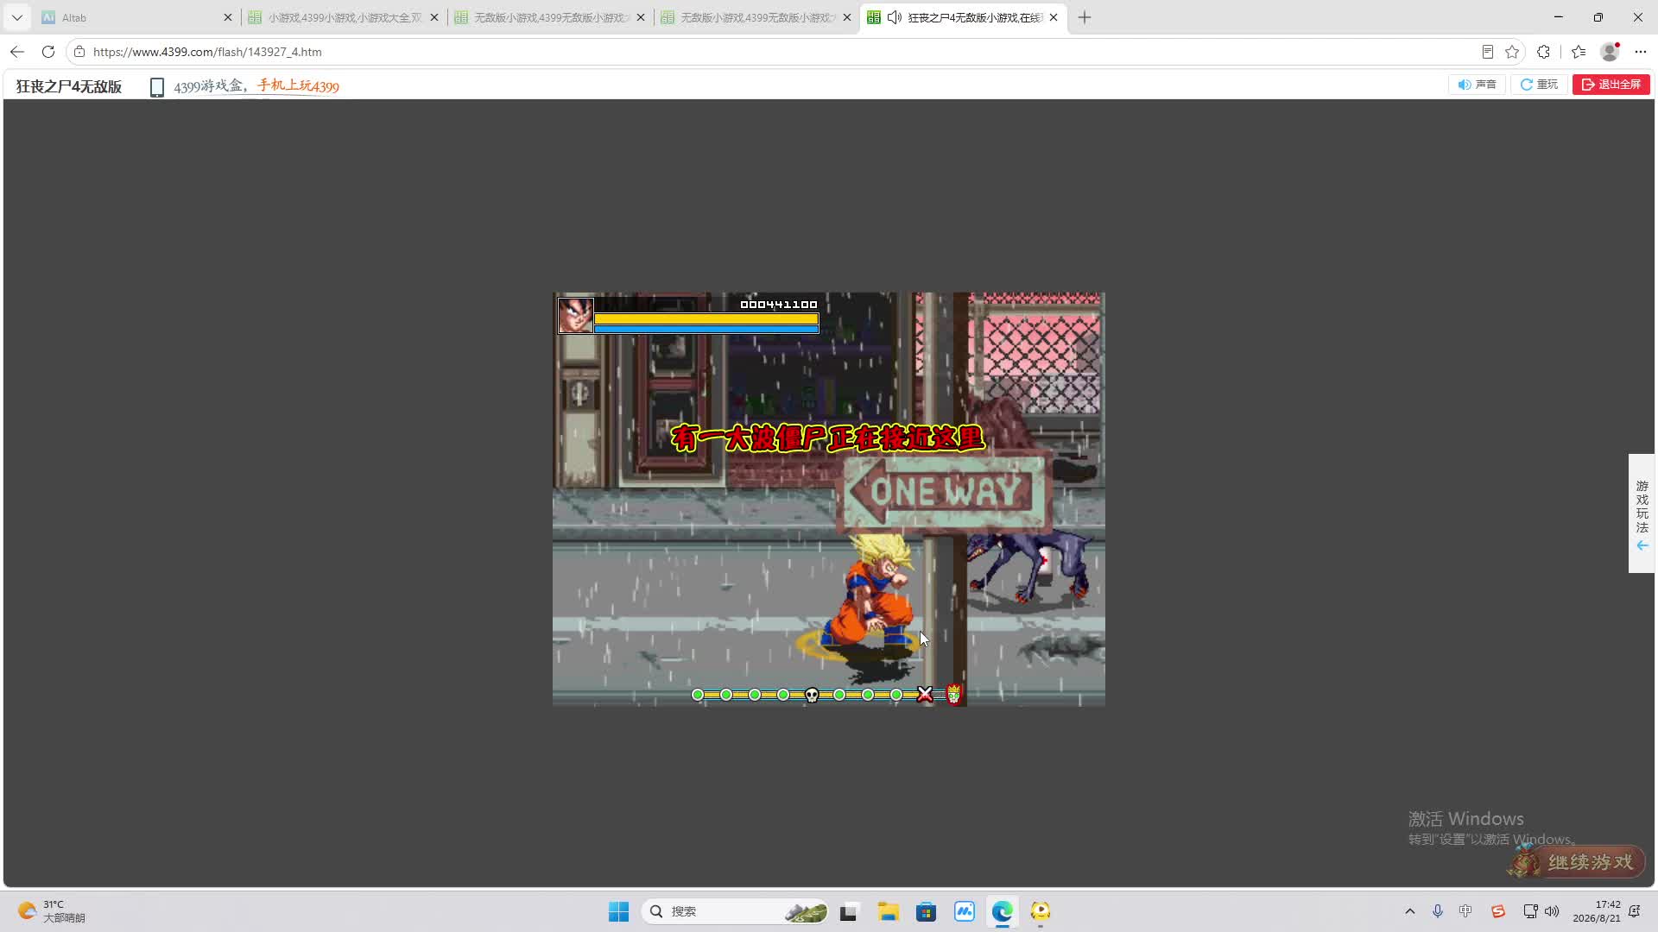Show hidden system tray icons
The image size is (1658, 932).
coord(1410,911)
